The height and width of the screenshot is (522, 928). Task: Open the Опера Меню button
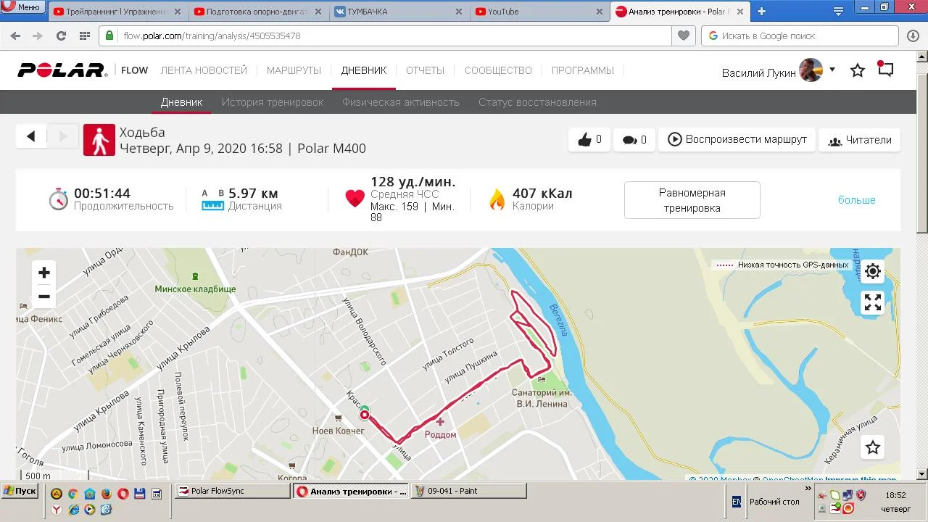tap(22, 7)
